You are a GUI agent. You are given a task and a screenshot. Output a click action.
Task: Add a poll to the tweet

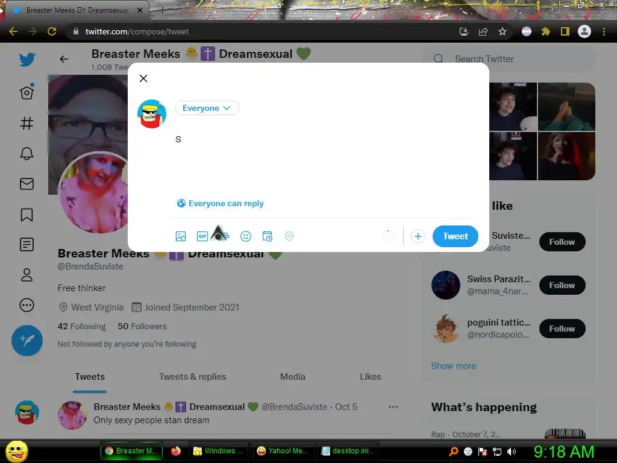point(224,236)
